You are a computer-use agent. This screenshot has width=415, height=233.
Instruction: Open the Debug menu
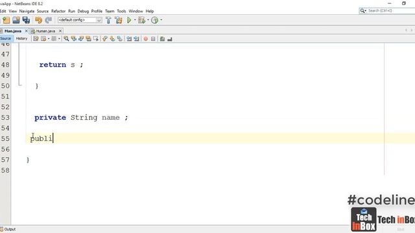(83, 11)
